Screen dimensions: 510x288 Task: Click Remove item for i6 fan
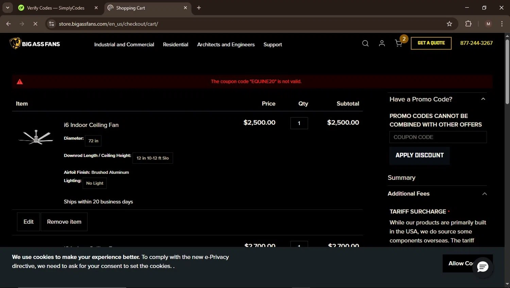tap(64, 222)
